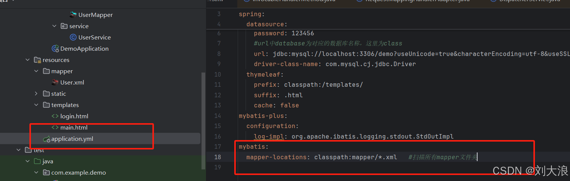Screen dimensions: 570x181
Task: Click the application.yml Spring config icon
Action: click(x=46, y=139)
